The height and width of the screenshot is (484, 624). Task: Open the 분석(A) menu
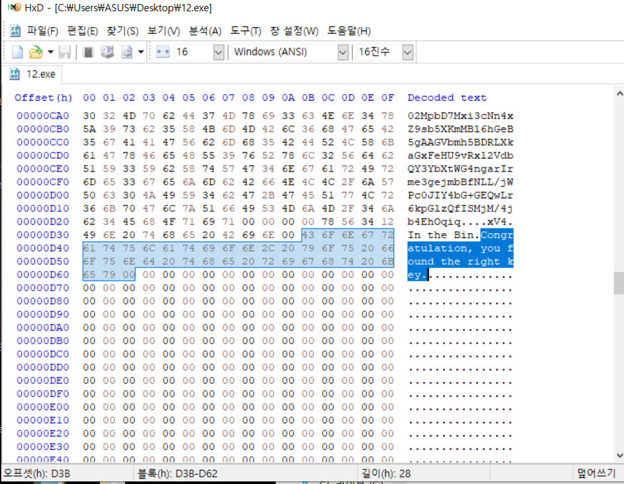[205, 31]
